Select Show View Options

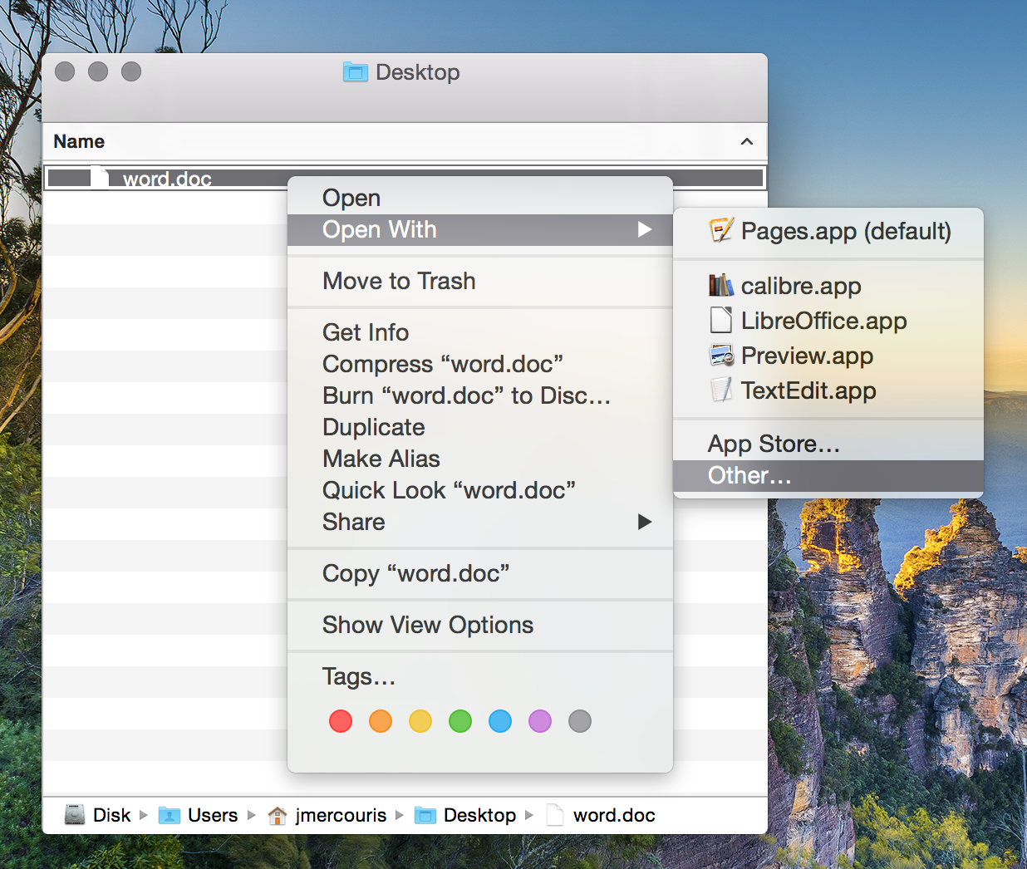point(479,625)
